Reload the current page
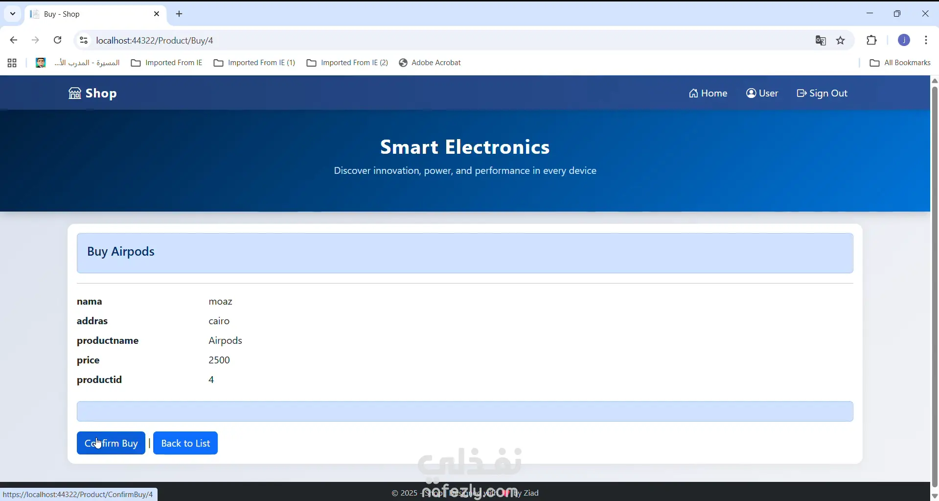Viewport: 939px width, 501px height. [x=58, y=40]
